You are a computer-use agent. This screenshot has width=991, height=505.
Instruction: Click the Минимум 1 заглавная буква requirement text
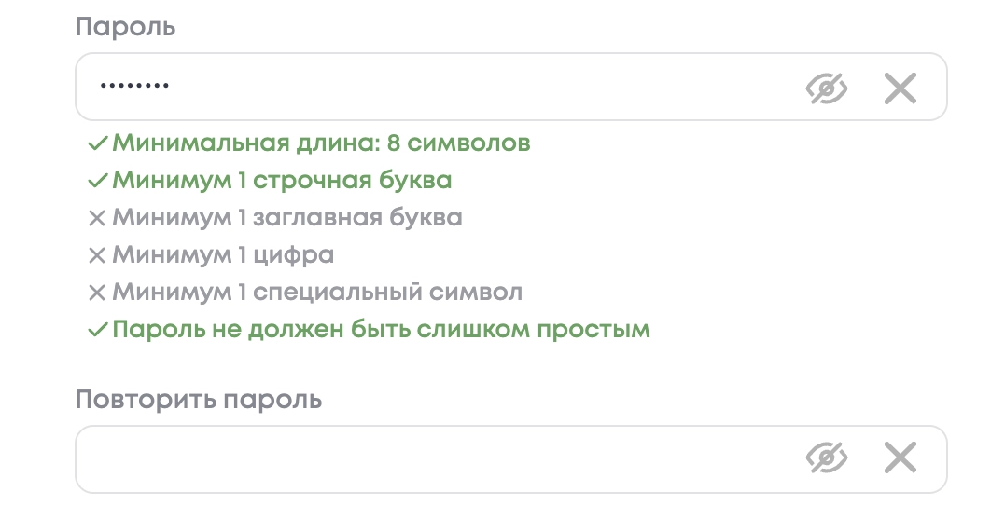pyautogui.click(x=287, y=218)
